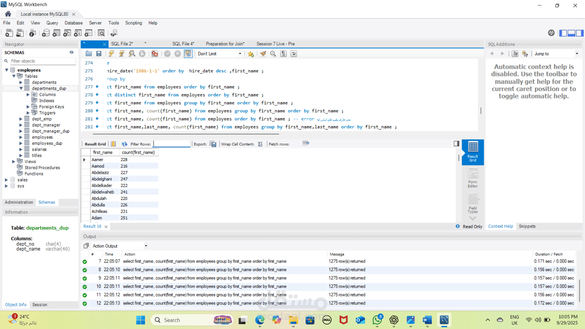Toggle word wrapping in the editor
This screenshot has width=585, height=329.
click(294, 54)
